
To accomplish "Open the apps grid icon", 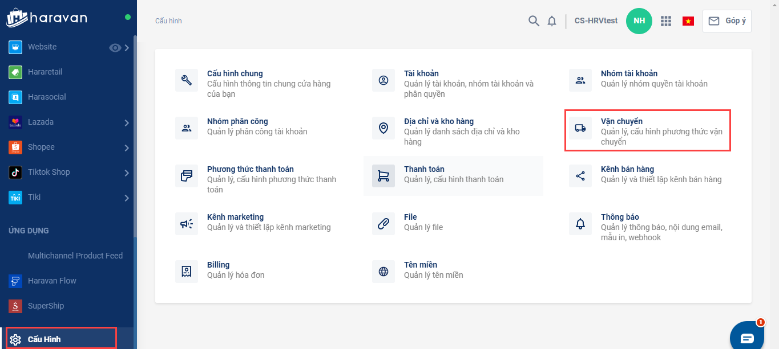I will pos(666,21).
